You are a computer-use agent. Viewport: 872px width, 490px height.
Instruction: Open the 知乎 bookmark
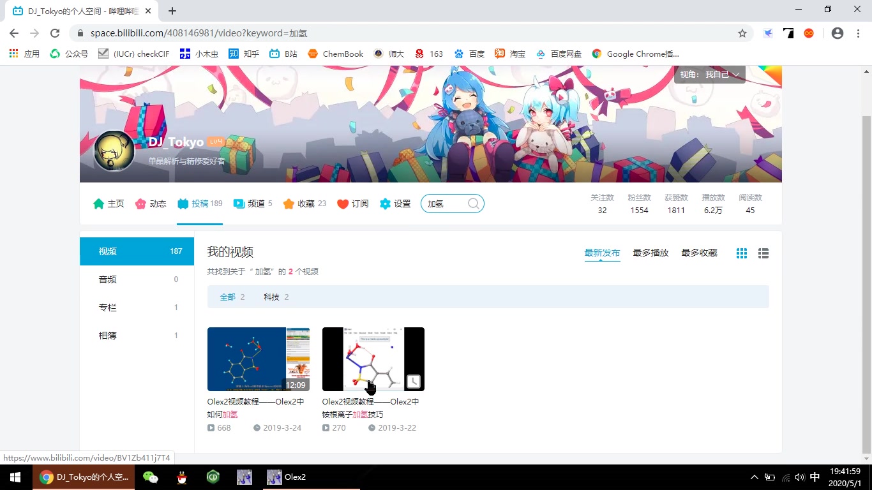click(x=244, y=54)
